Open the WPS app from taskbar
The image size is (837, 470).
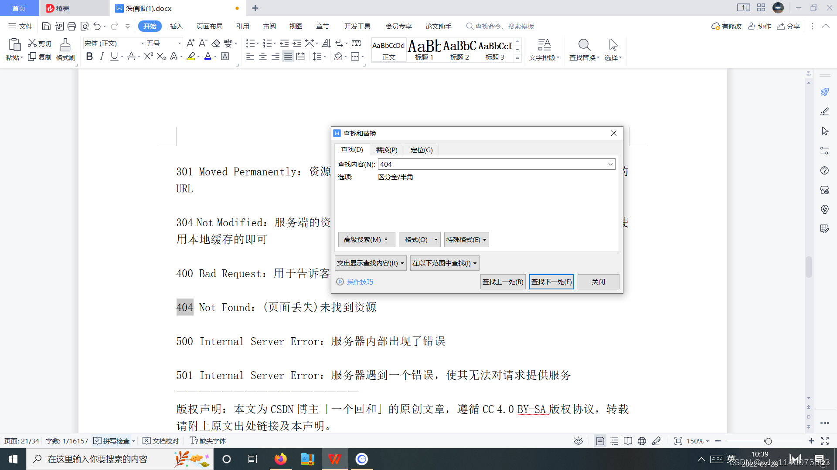coord(334,459)
